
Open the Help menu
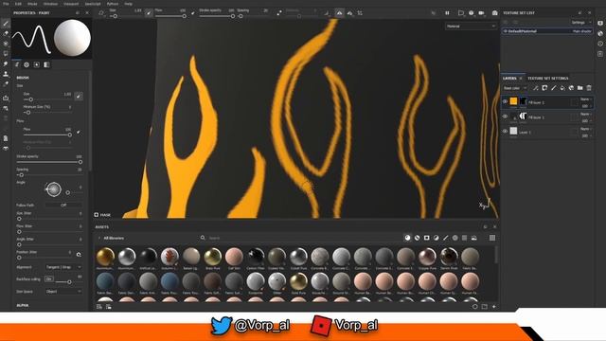click(x=129, y=4)
